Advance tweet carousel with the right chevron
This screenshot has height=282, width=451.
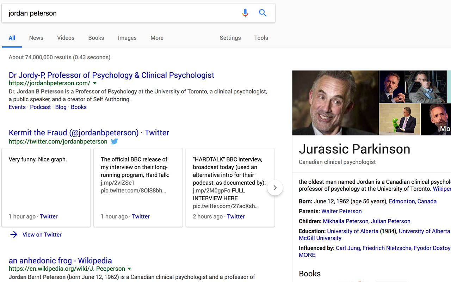[x=275, y=188]
